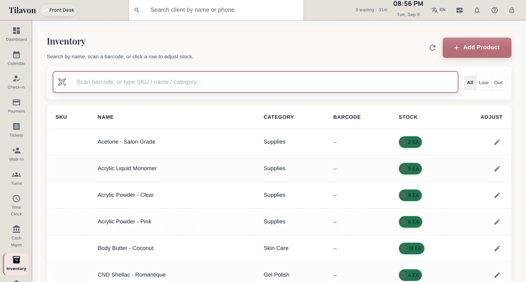Open the system activity monitor icon
Screen dimensions: 526x282
[460, 10]
